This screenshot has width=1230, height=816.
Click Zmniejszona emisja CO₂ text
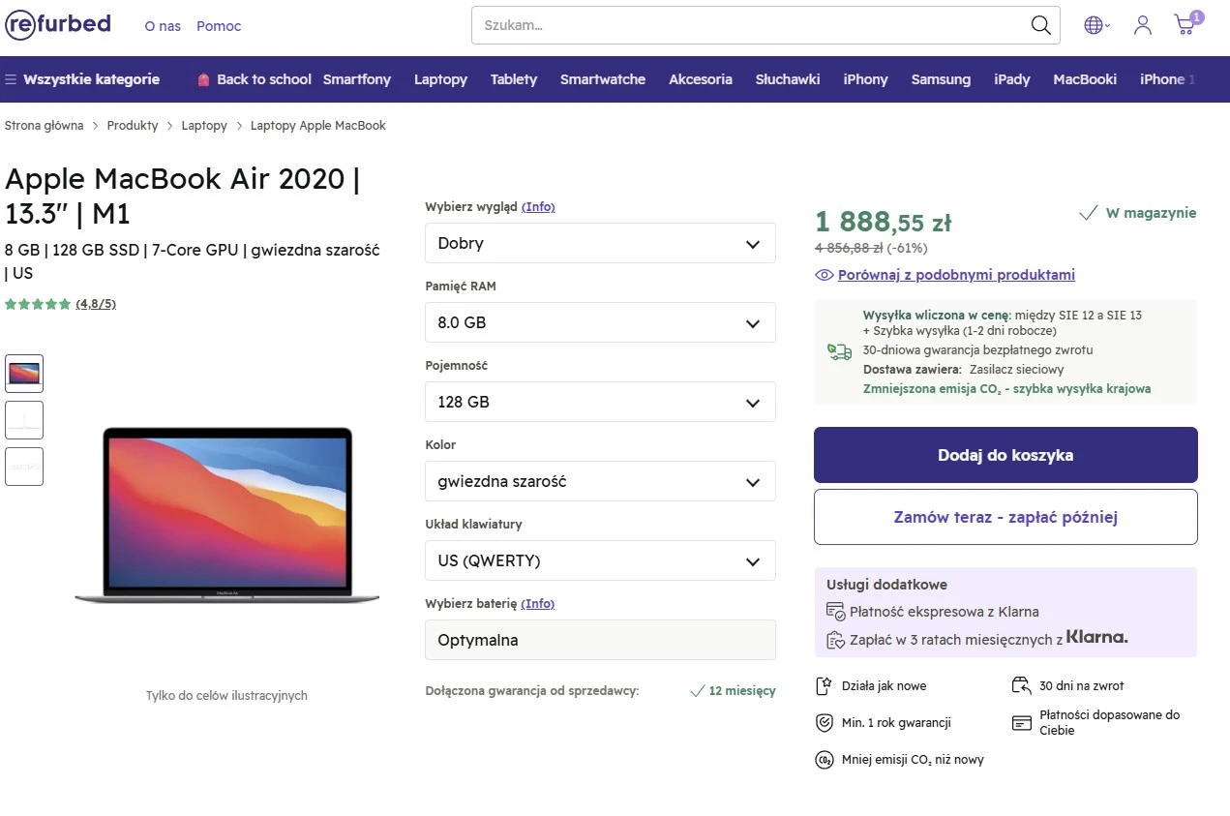point(1006,389)
